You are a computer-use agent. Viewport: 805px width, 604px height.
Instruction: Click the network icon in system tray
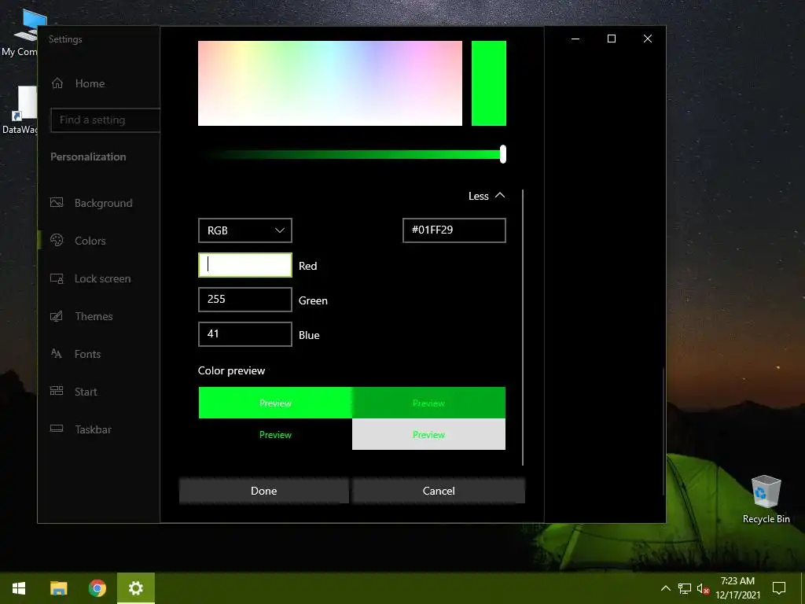tap(685, 588)
